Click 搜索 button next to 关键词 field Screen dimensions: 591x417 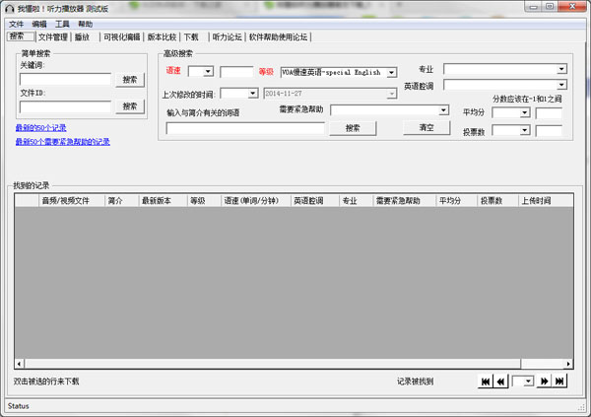click(130, 79)
